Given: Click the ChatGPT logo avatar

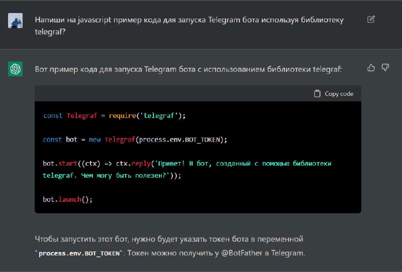Looking at the screenshot, I should pos(16,69).
